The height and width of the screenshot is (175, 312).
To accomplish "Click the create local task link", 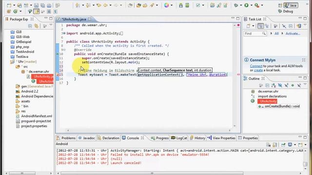I will 258,70.
